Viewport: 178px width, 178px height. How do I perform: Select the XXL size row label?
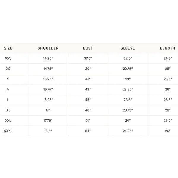(x=8, y=120)
